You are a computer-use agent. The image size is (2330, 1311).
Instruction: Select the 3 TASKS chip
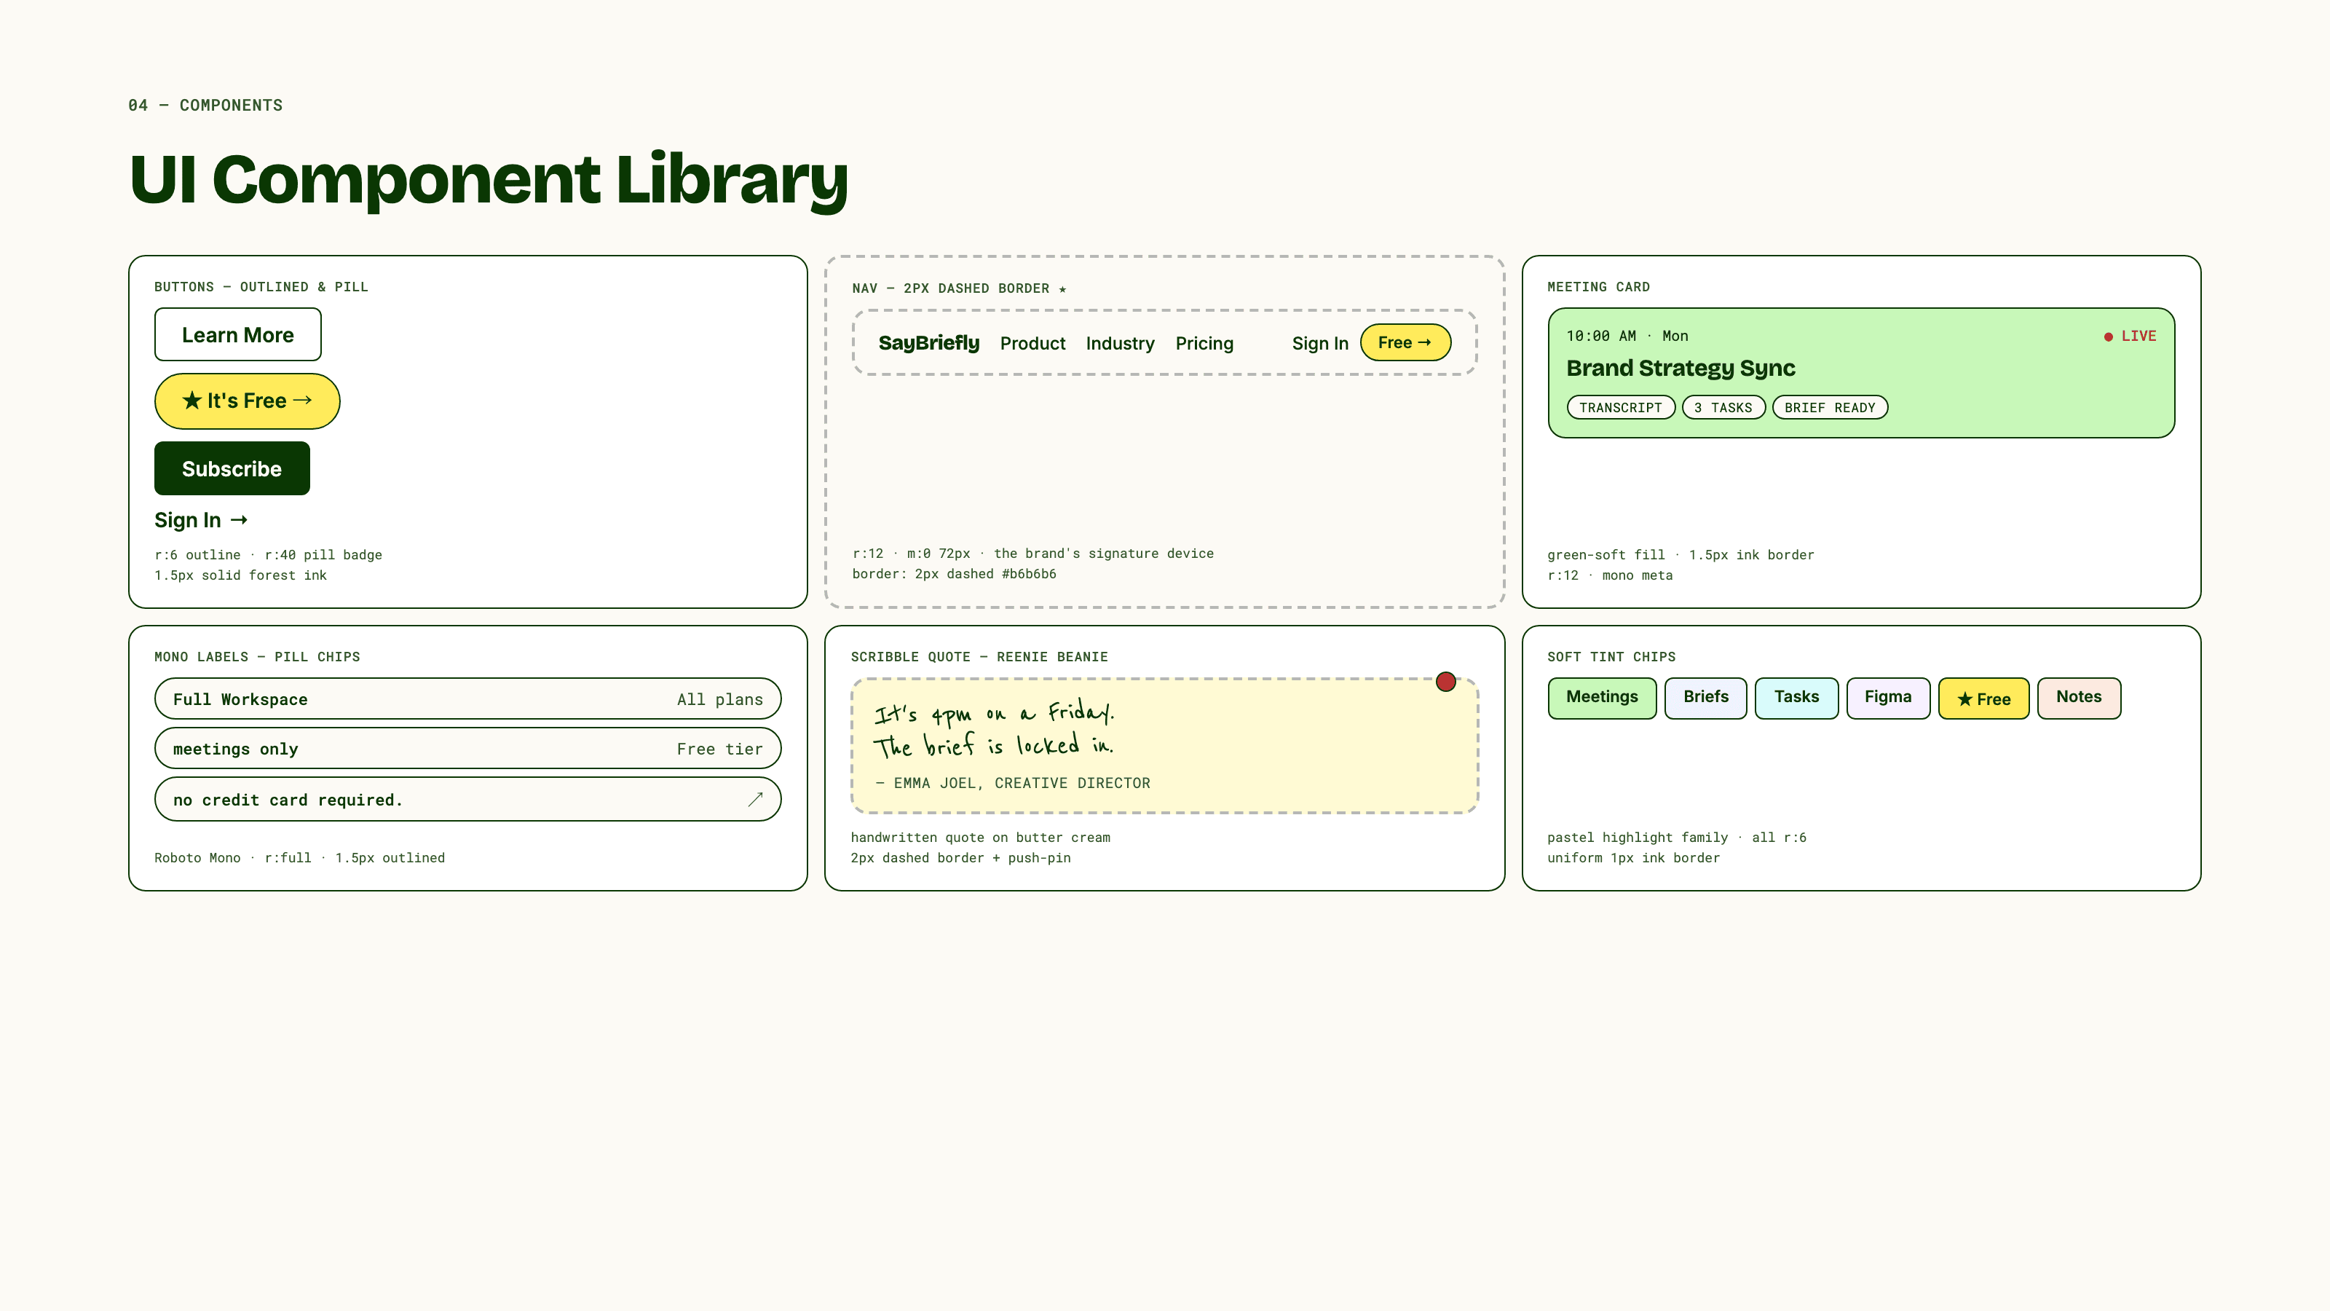point(1723,407)
